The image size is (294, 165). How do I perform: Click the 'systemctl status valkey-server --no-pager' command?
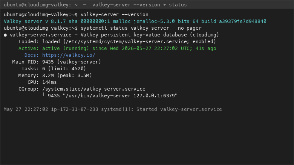click(141, 28)
